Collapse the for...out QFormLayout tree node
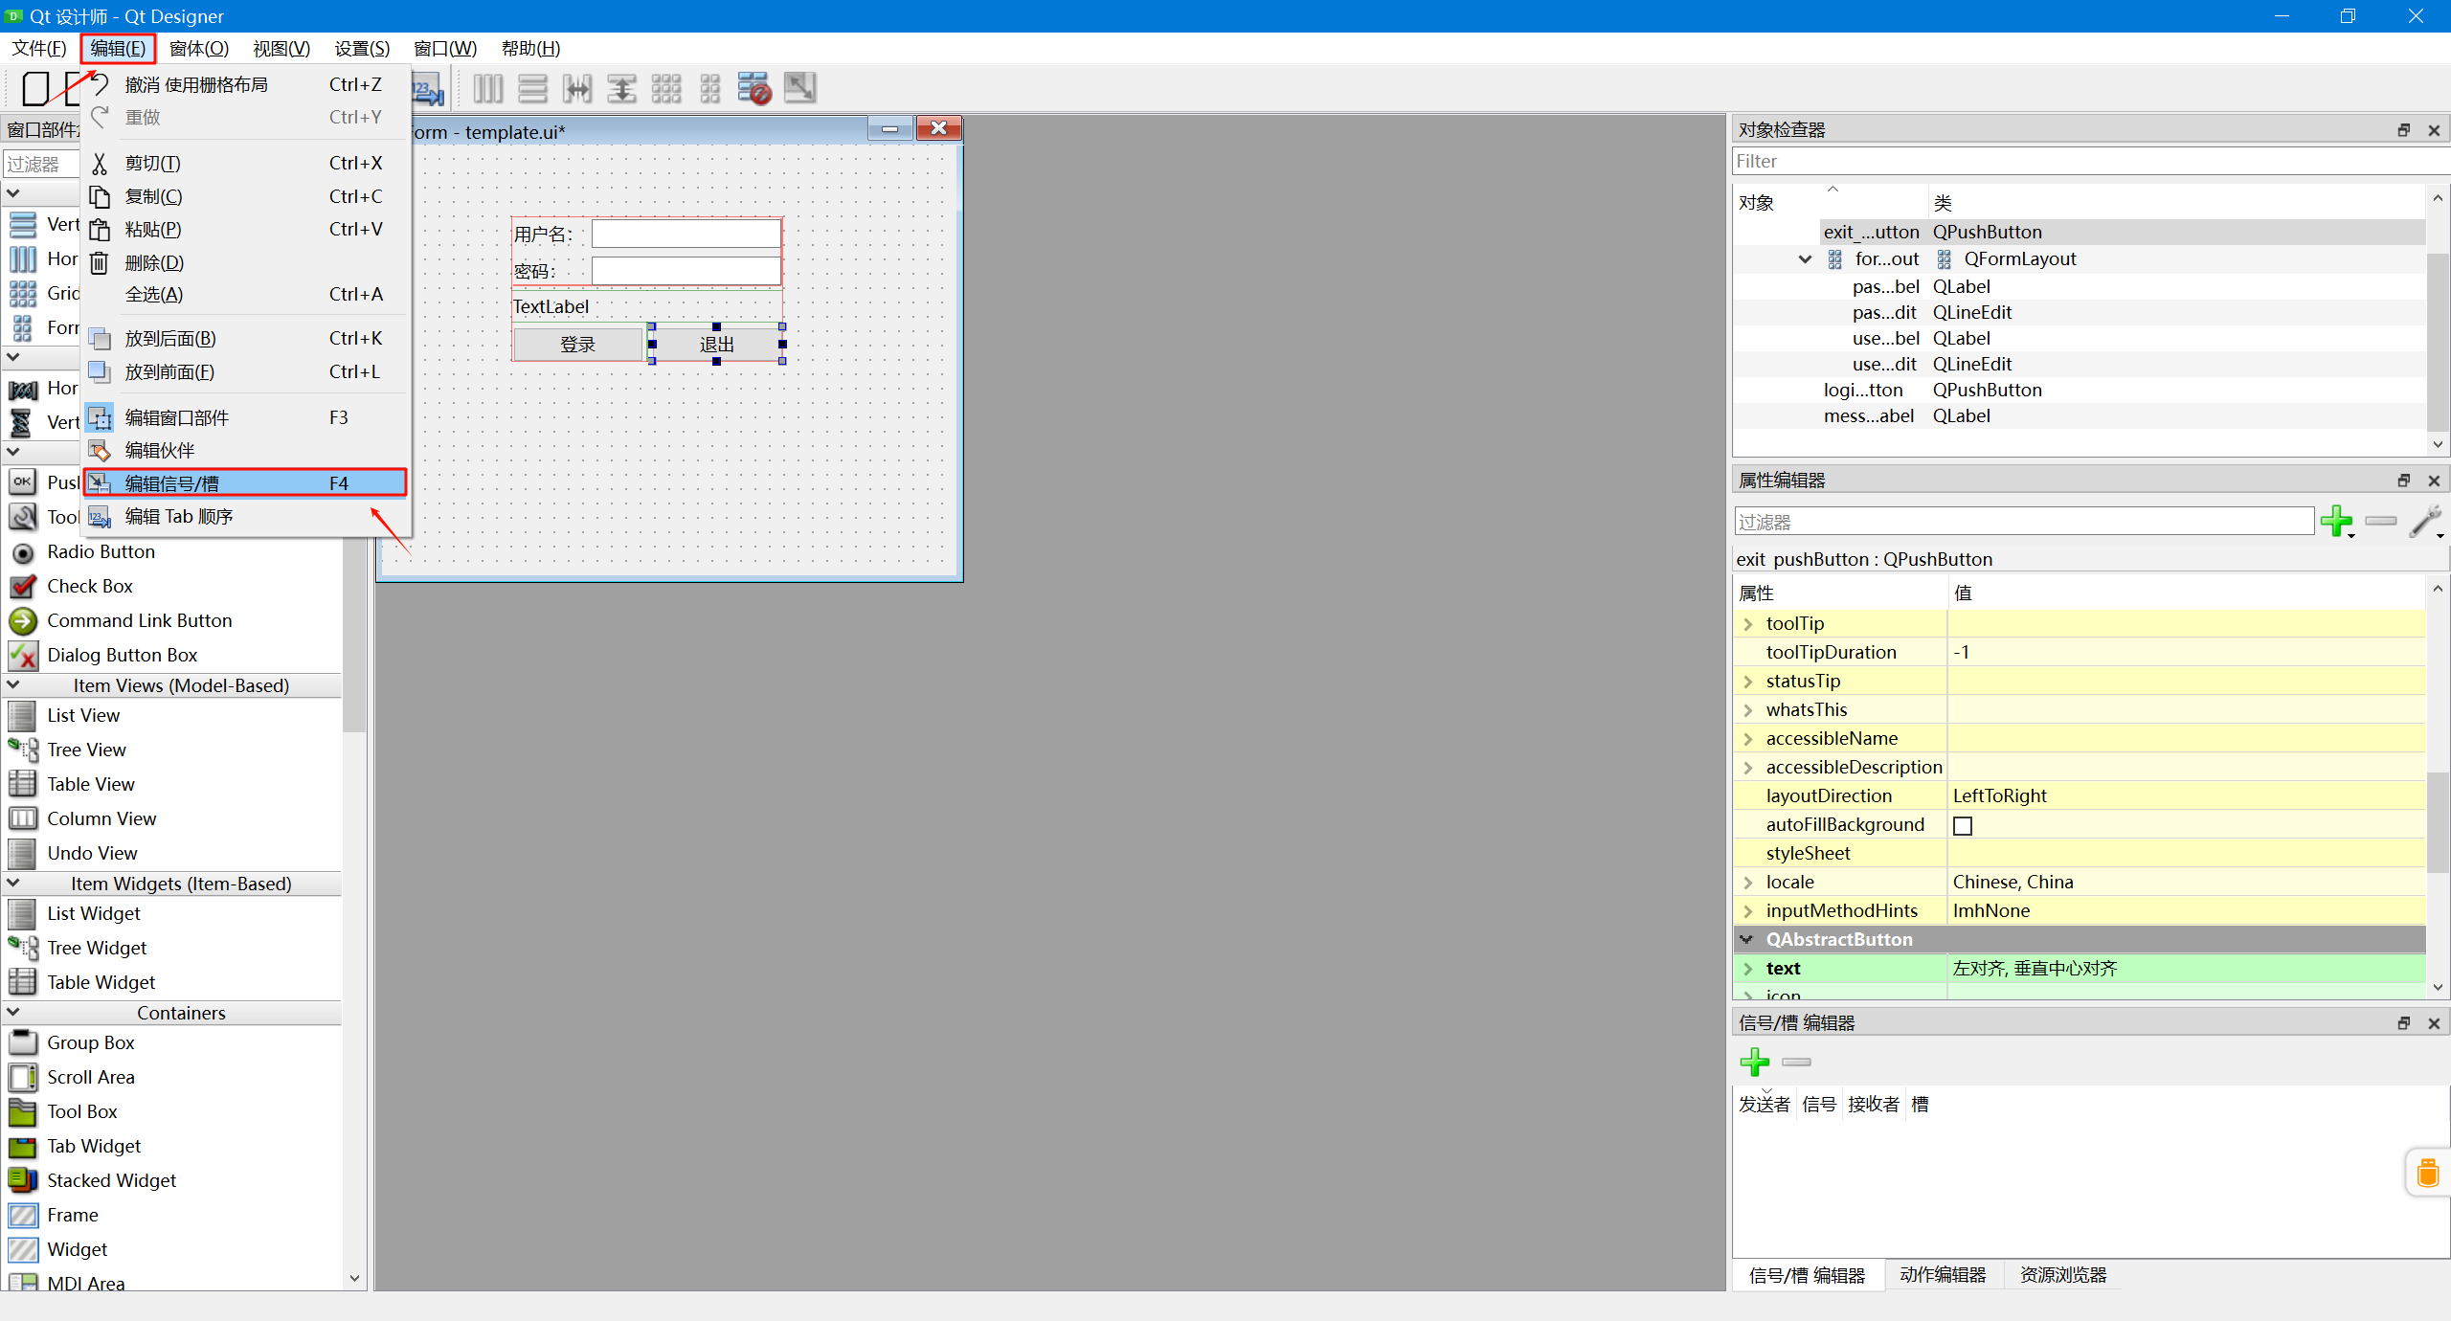Image resolution: width=2451 pixels, height=1321 pixels. click(1805, 259)
